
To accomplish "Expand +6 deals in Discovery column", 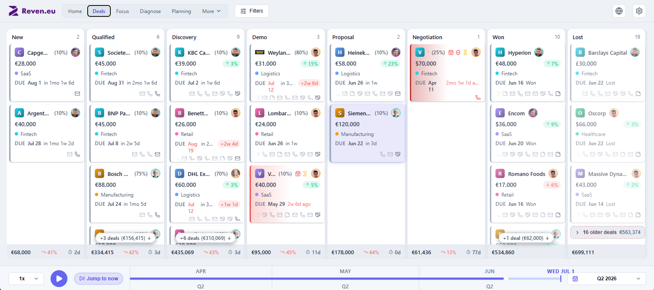I will (x=206, y=238).
